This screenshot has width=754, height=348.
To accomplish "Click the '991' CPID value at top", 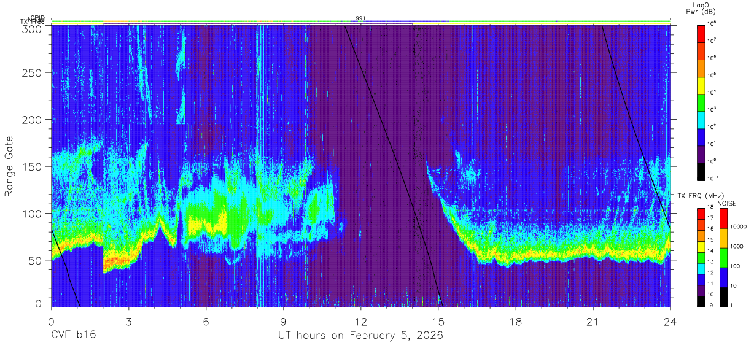I will [360, 18].
